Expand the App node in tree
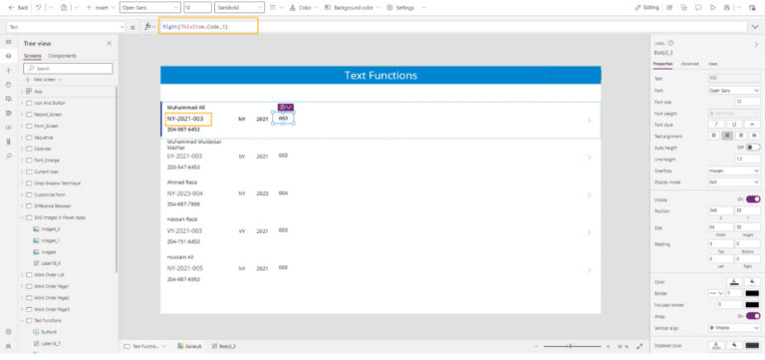Viewport: 765px width, 360px height. click(22, 92)
